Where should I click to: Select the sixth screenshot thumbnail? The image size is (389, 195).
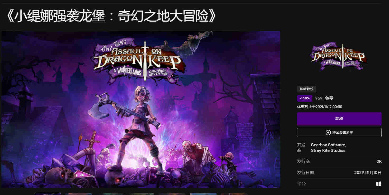click(x=203, y=194)
